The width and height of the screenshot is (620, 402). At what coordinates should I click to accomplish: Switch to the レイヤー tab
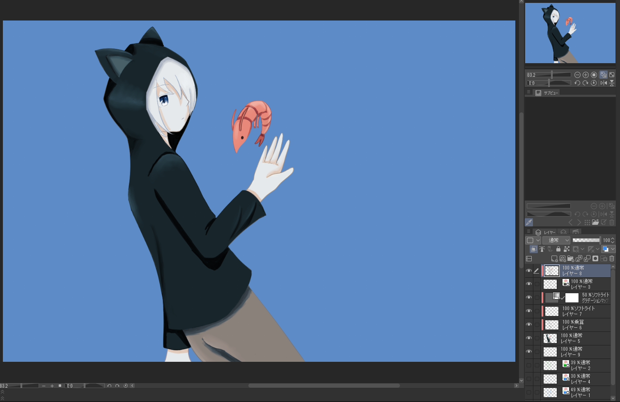coord(545,232)
